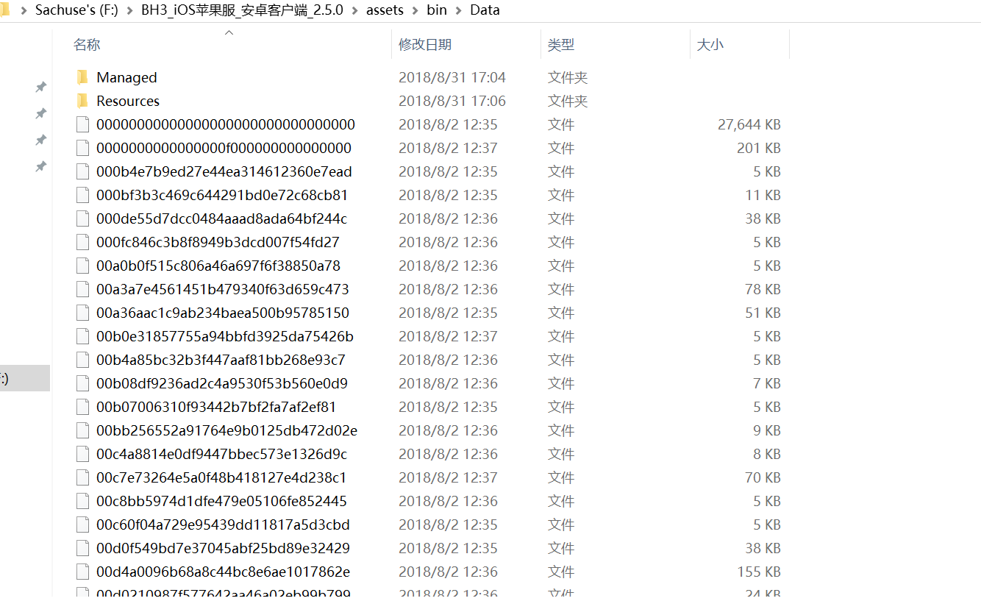Click the 类型 column header
This screenshot has width=981, height=601.
point(560,45)
